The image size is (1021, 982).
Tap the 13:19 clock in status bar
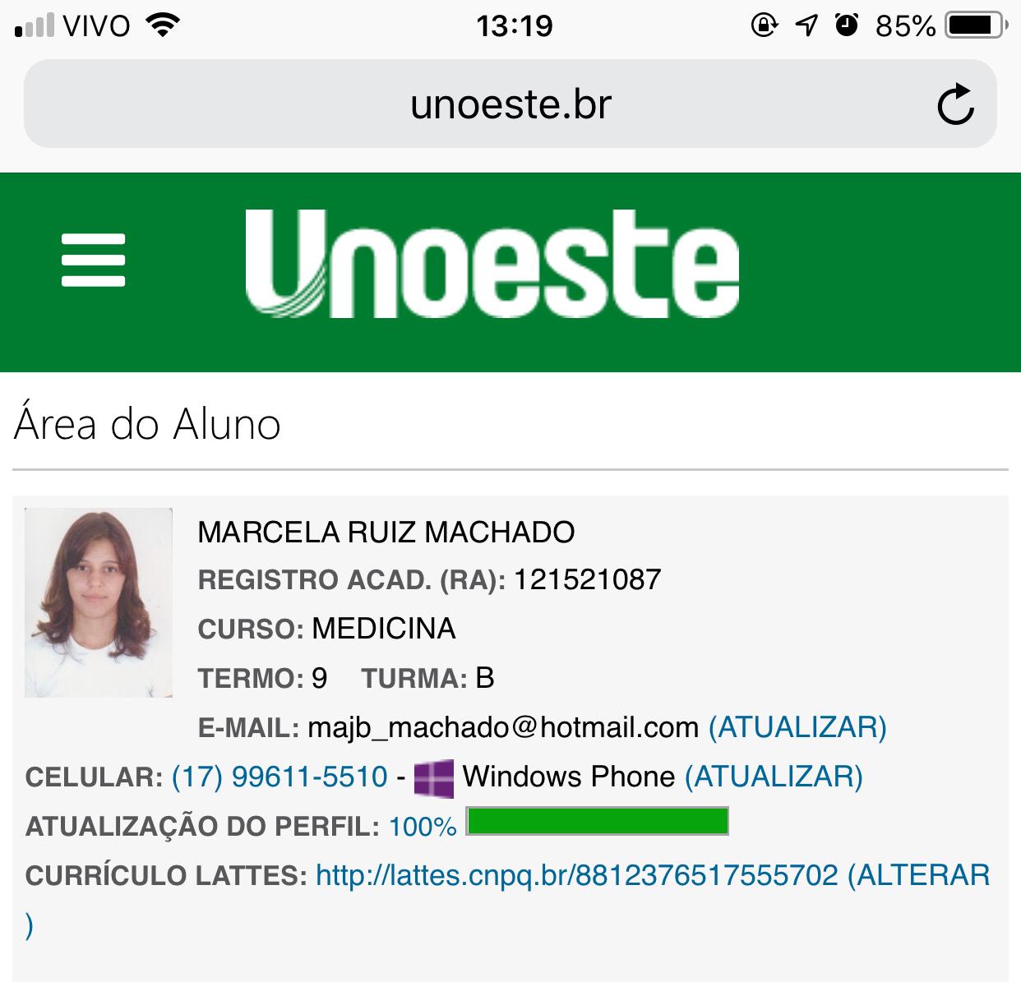tap(515, 26)
